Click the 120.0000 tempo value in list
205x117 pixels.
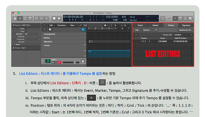point(163,41)
